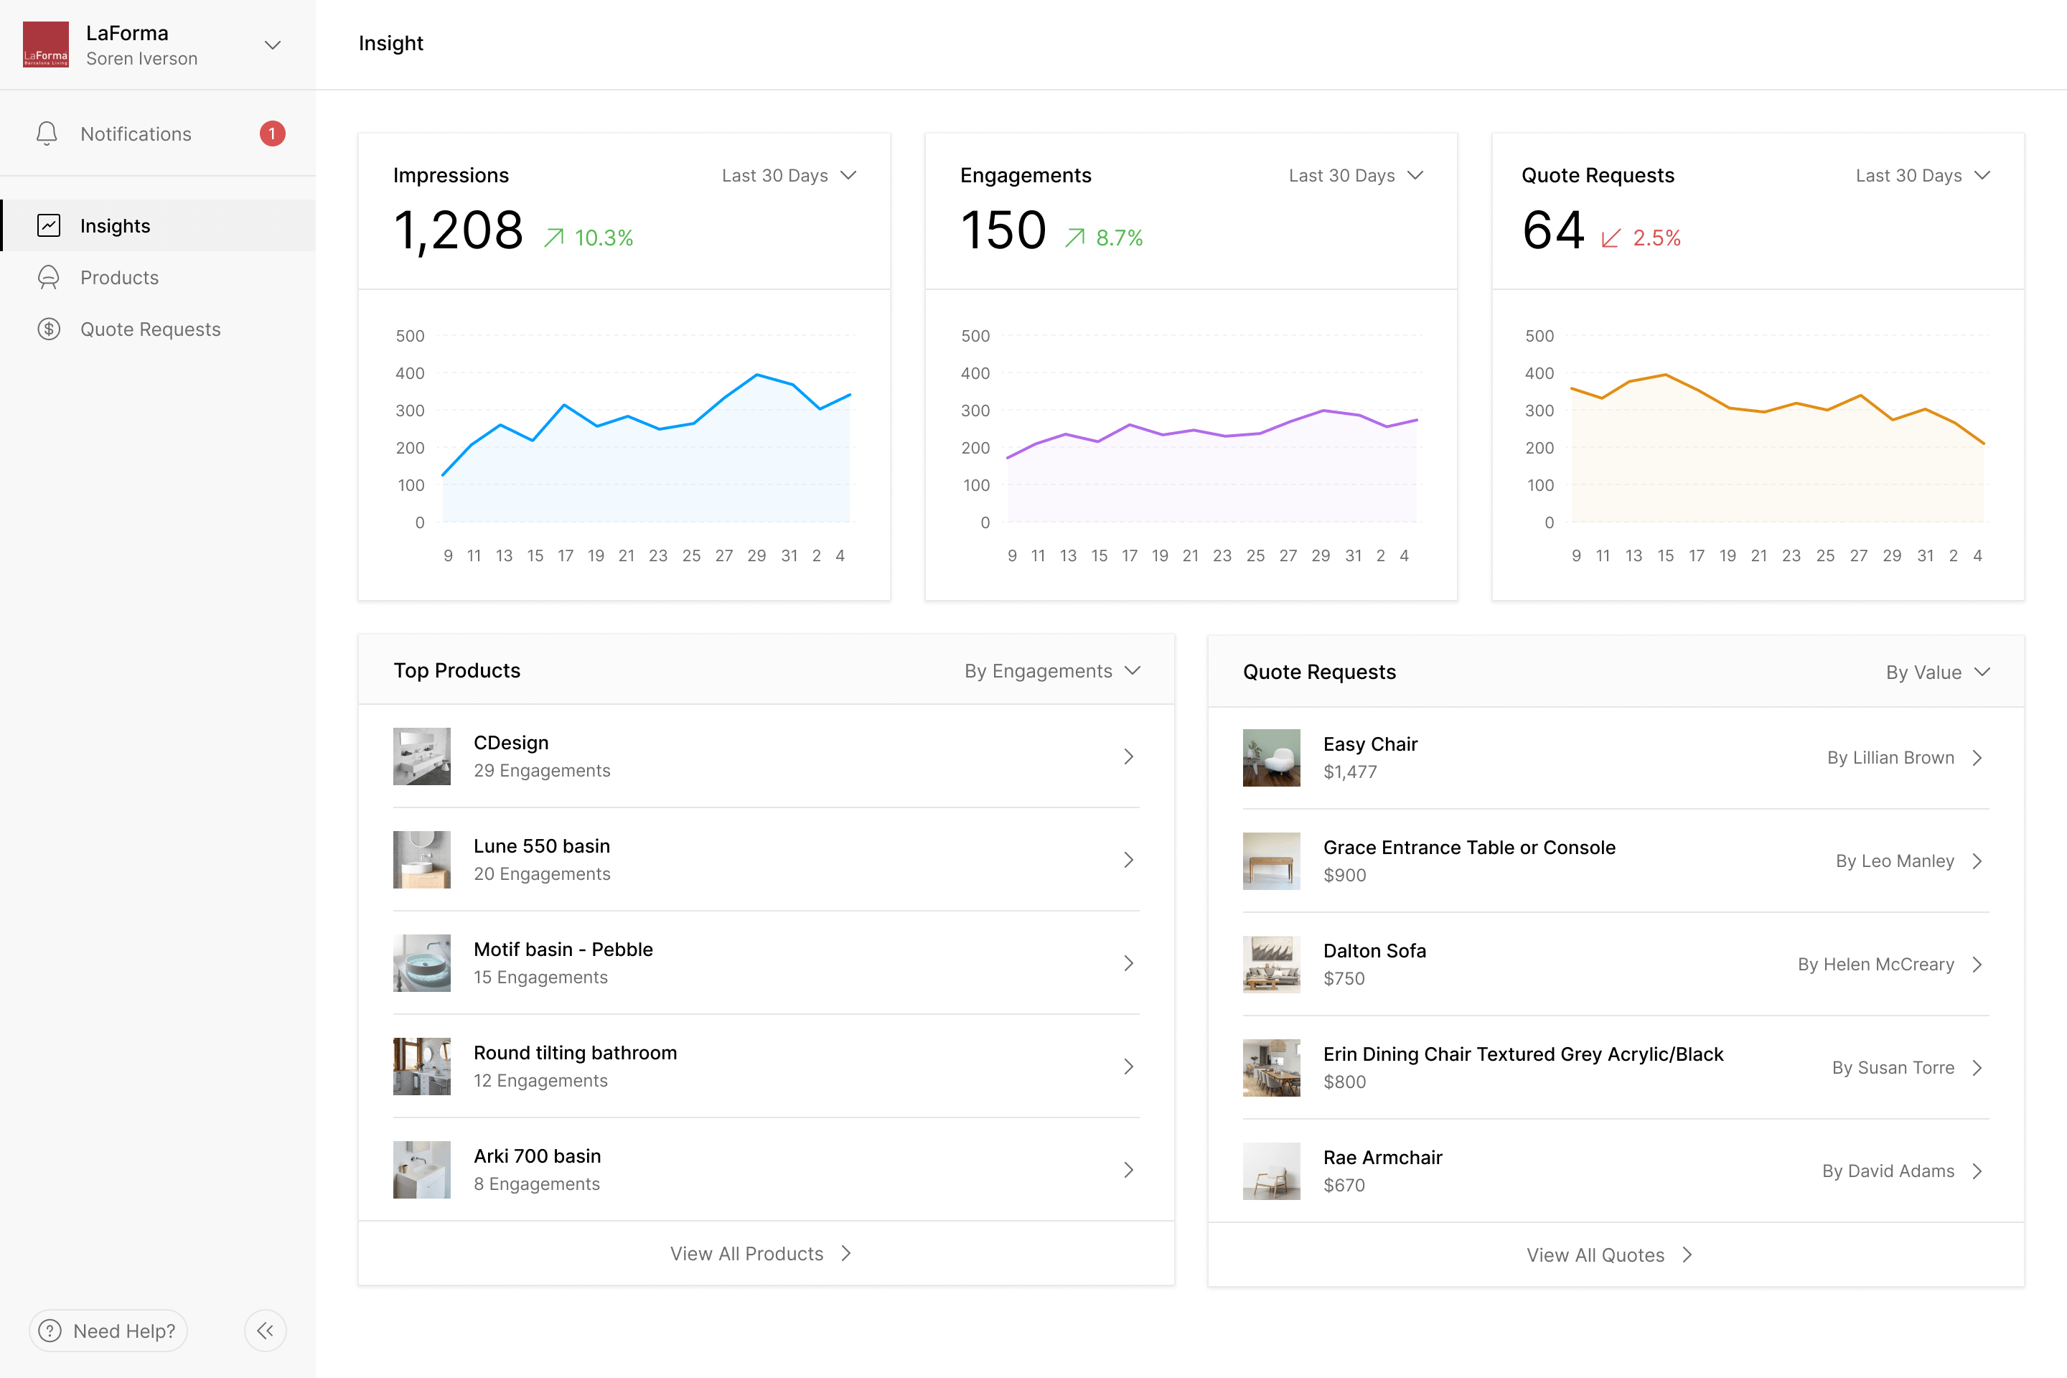
Task: Change Top Products By Engagements sorting
Action: click(x=1051, y=672)
